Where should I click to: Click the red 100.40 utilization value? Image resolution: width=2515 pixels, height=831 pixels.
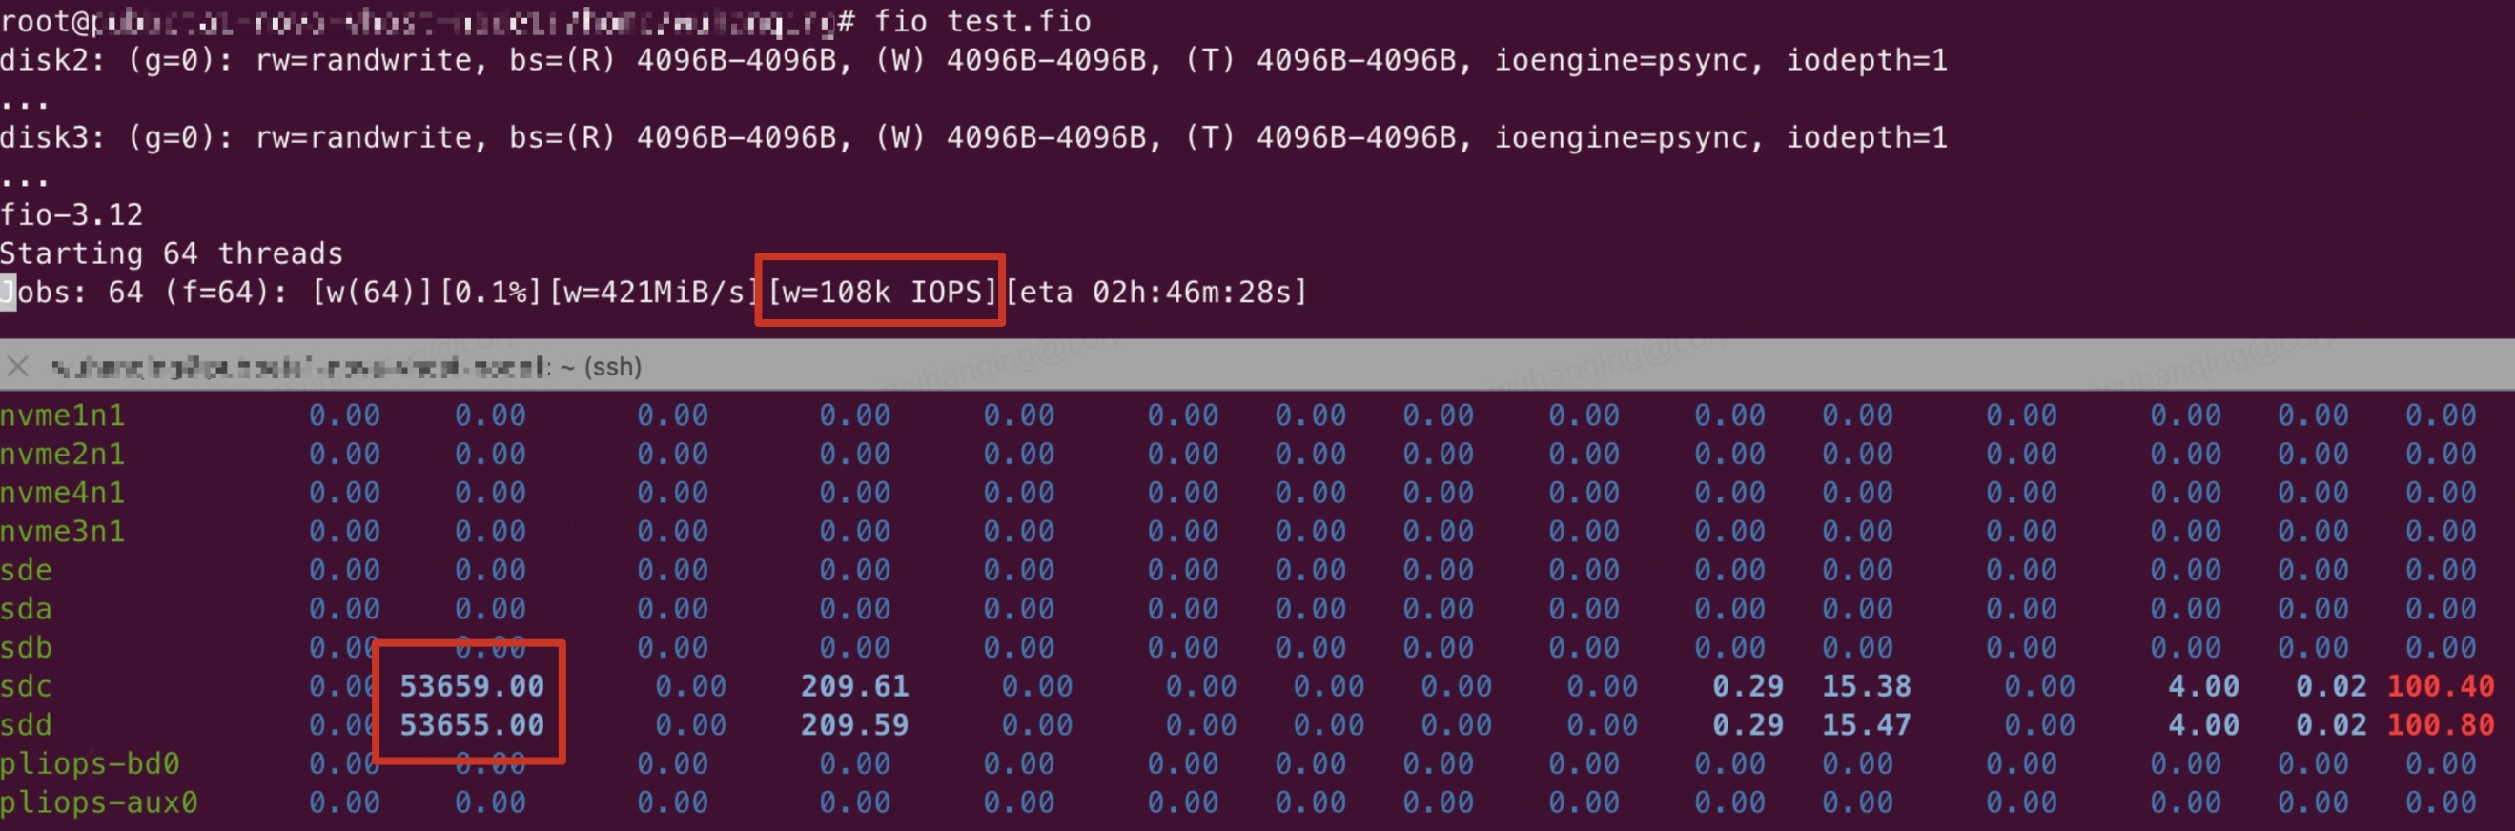point(2441,687)
